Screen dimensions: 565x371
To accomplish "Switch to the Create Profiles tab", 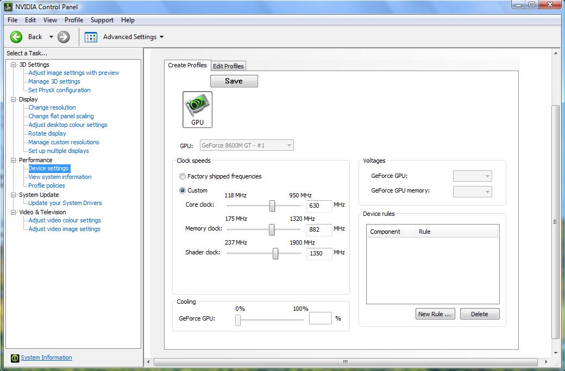I will (x=187, y=65).
